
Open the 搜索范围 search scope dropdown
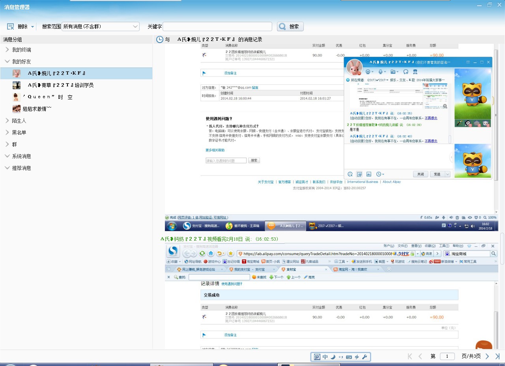pos(101,26)
